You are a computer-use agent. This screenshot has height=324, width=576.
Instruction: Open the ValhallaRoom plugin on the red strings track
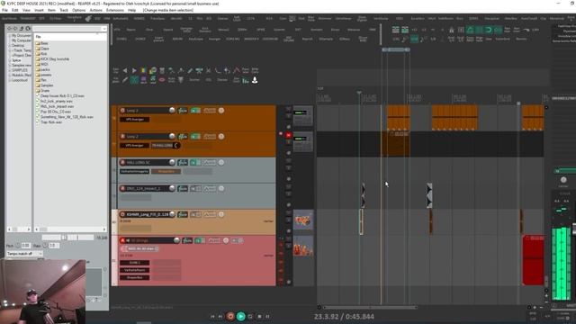pos(134,270)
